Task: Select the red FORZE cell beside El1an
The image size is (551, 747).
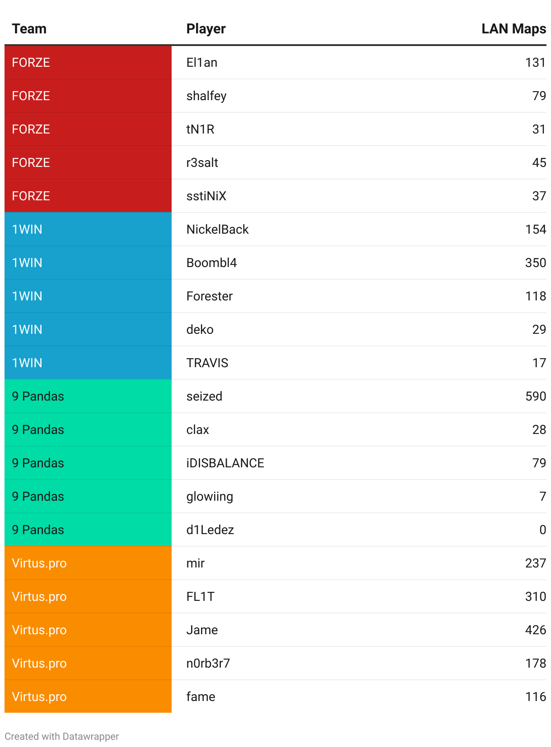Action: pyautogui.click(x=88, y=62)
